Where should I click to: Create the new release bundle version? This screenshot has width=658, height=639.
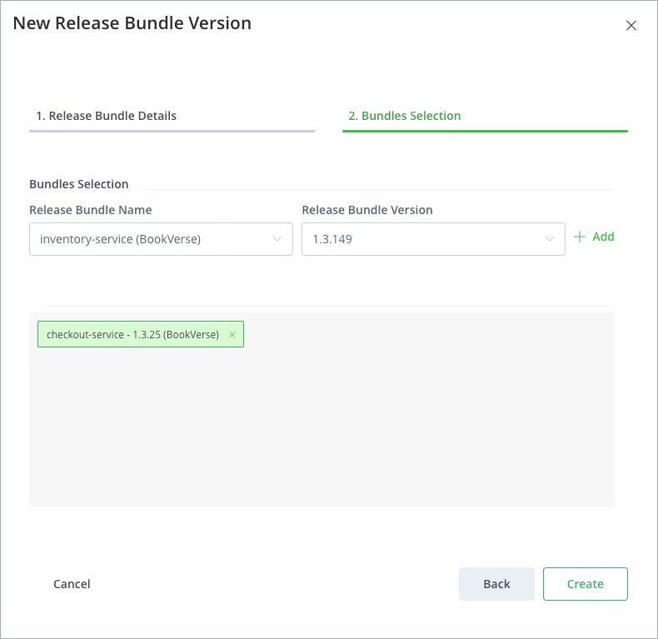point(585,584)
